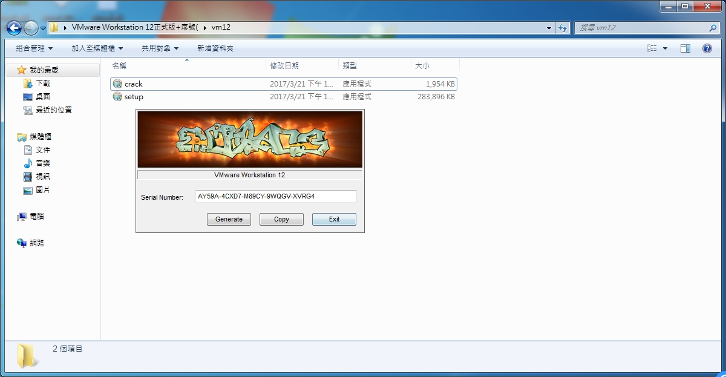Open 下載 in the navigation pane

pyautogui.click(x=43, y=84)
